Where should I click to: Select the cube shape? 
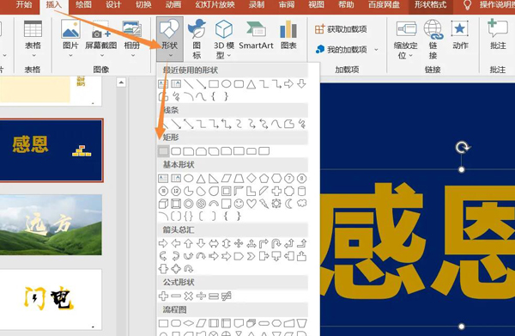pos(163,204)
